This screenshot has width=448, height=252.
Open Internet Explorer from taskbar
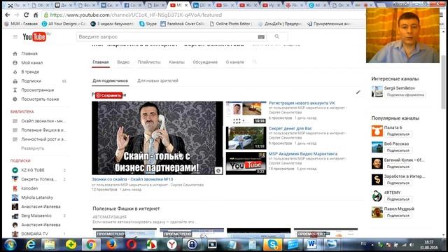[31, 245]
